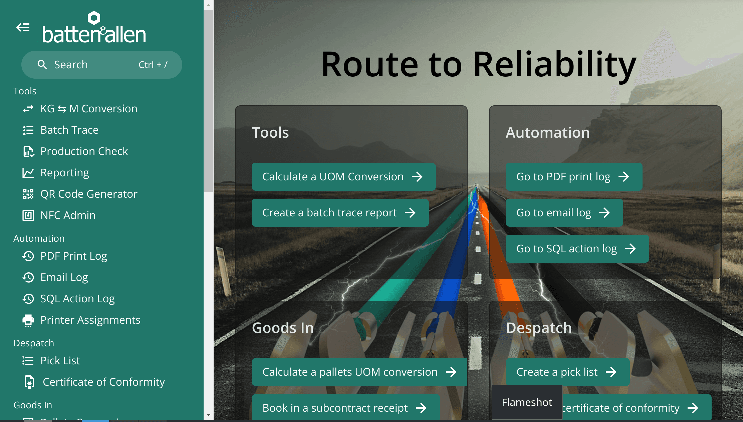The image size is (743, 422).
Task: Click Create a batch trace report button
Action: [x=340, y=213]
